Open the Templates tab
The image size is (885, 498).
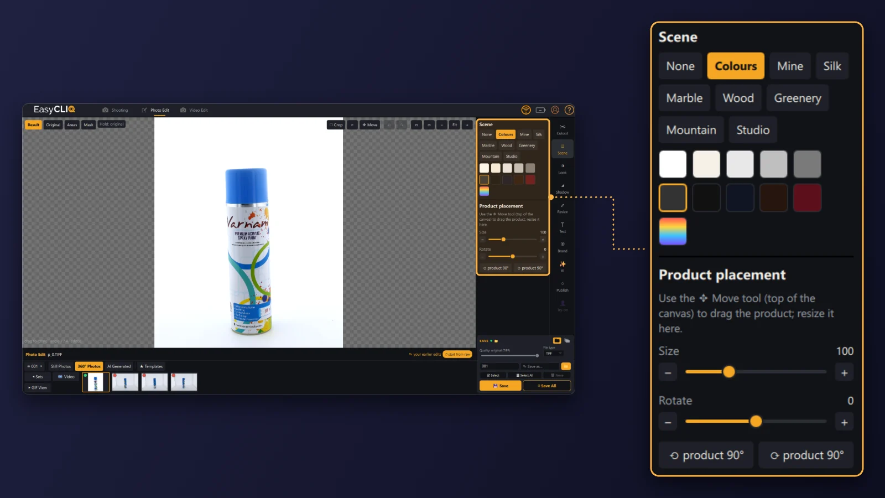click(152, 366)
